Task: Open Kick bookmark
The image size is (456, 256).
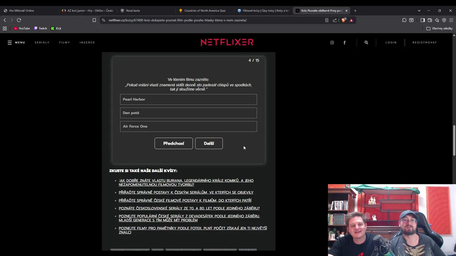Action: coord(56,28)
